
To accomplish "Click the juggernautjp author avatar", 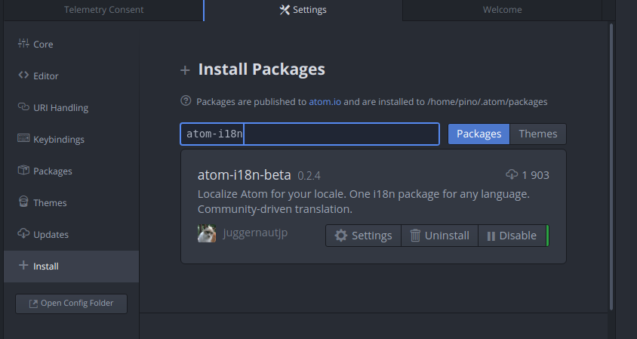I will pyautogui.click(x=207, y=233).
